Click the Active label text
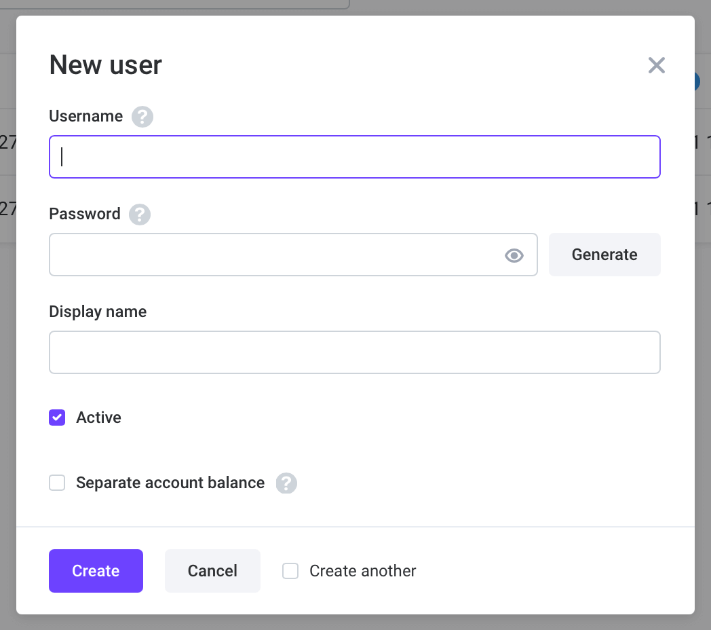 pyautogui.click(x=98, y=417)
